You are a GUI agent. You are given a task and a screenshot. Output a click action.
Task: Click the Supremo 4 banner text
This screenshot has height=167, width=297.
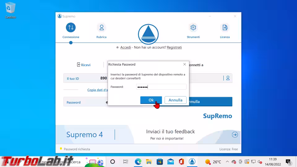(x=84, y=135)
